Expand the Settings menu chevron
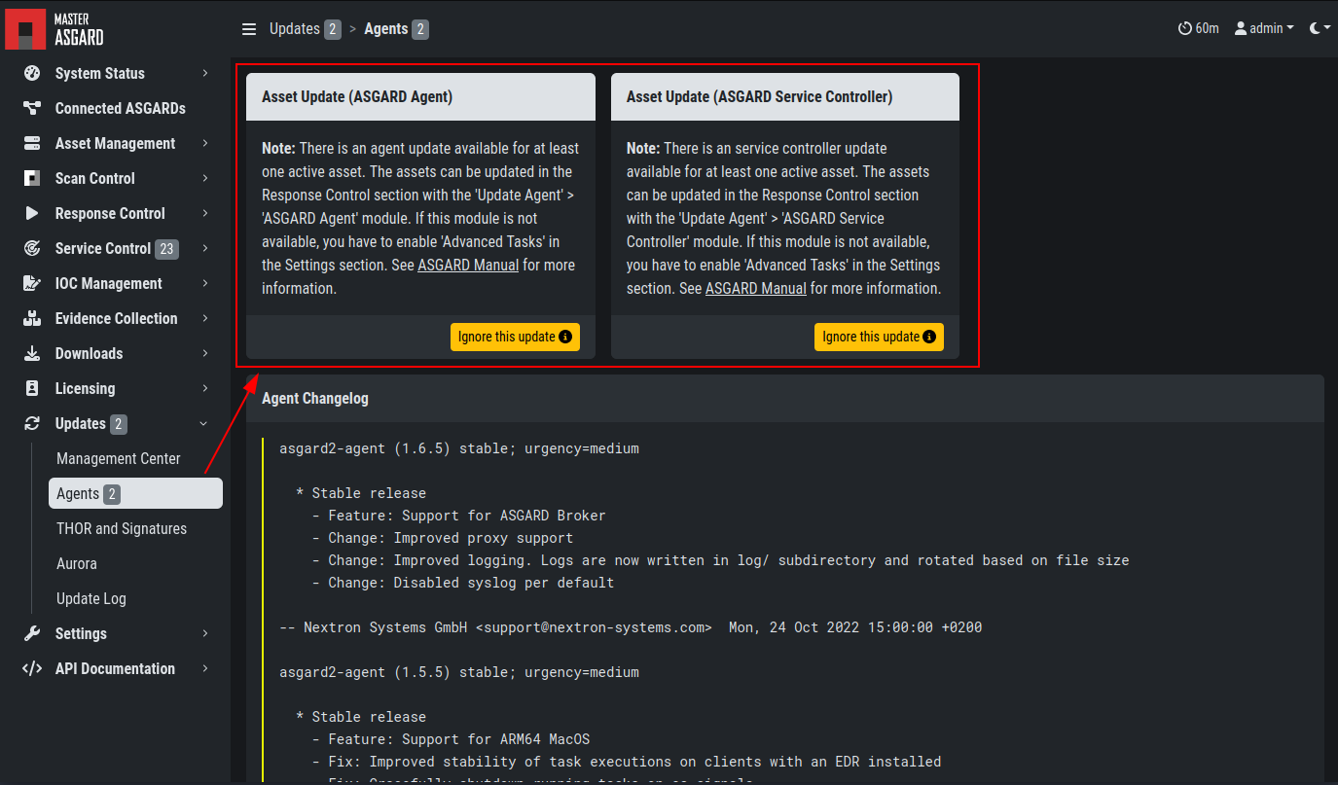Viewport: 1338px width, 785px height. pyautogui.click(x=205, y=633)
